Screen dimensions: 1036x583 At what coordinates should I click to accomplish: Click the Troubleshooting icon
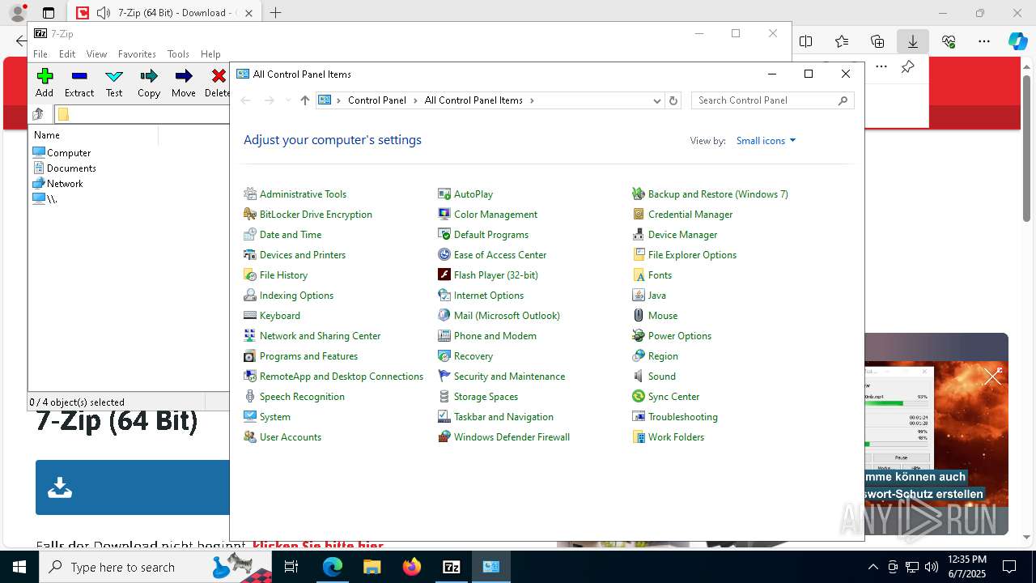639,417
